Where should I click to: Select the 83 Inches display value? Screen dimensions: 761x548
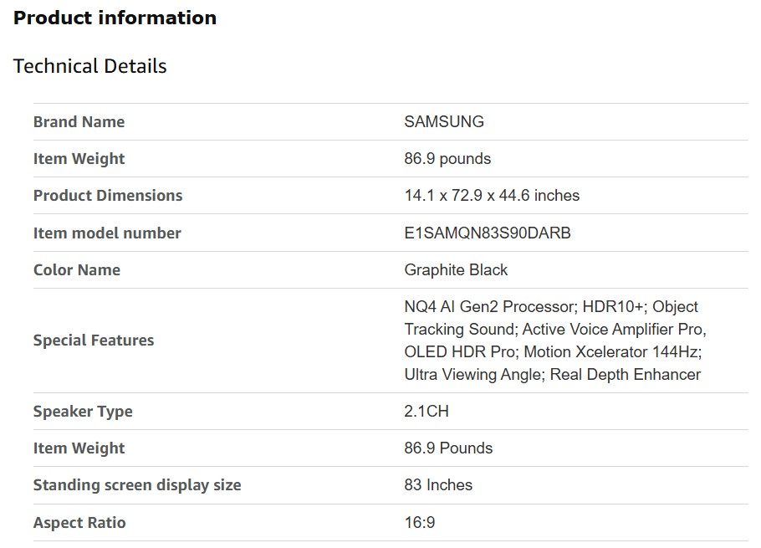[x=438, y=485]
